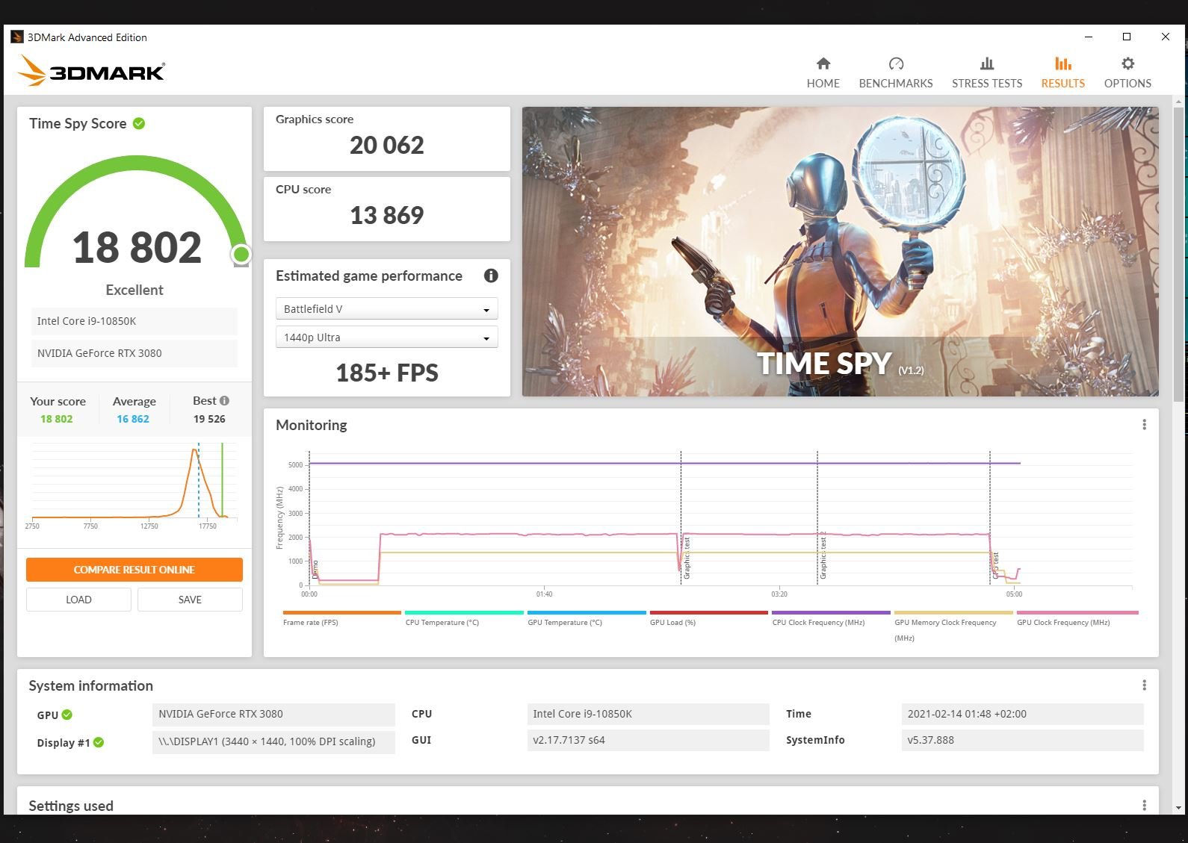Open the Options tab

[1127, 73]
